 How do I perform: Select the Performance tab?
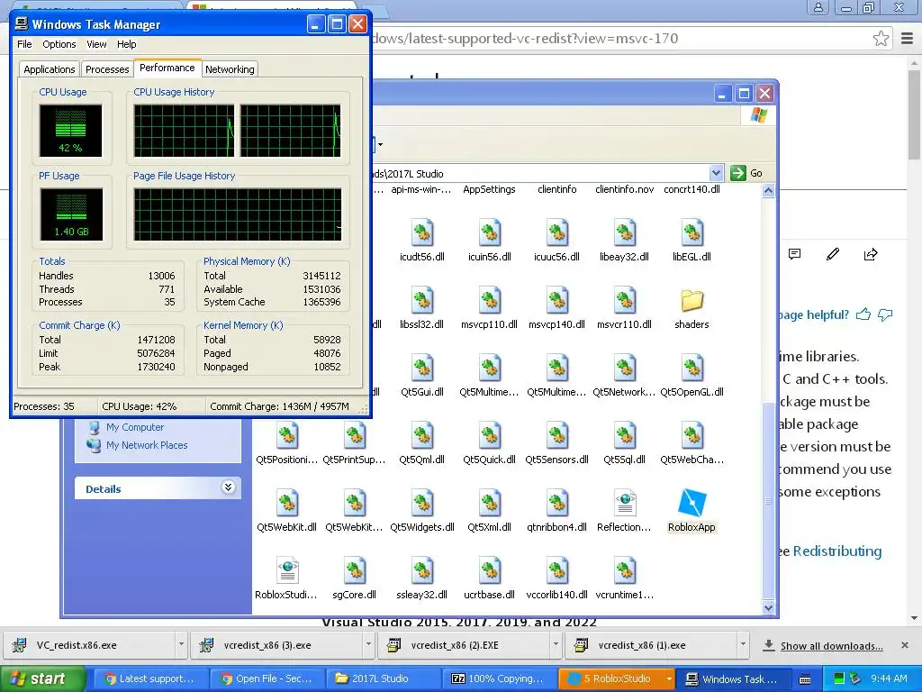tap(167, 68)
